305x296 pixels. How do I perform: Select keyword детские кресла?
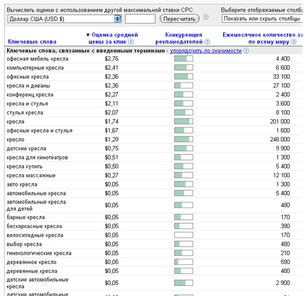(27, 149)
